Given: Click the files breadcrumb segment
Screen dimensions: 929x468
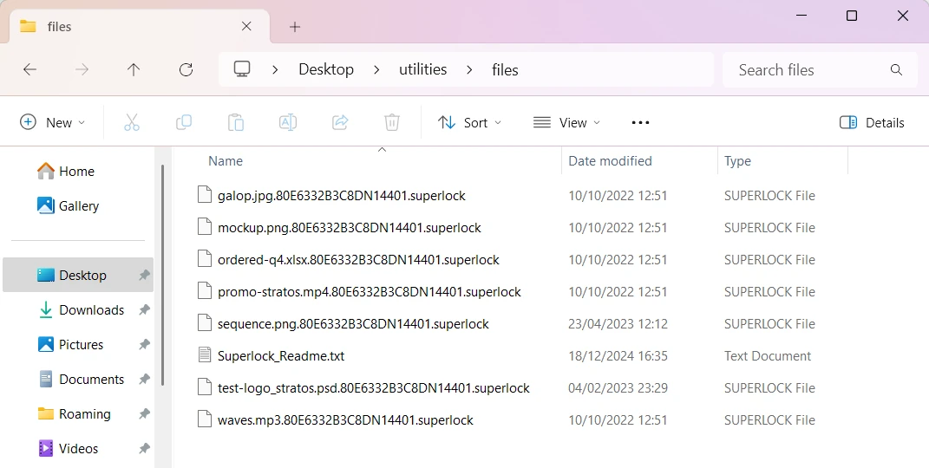Looking at the screenshot, I should [x=505, y=70].
